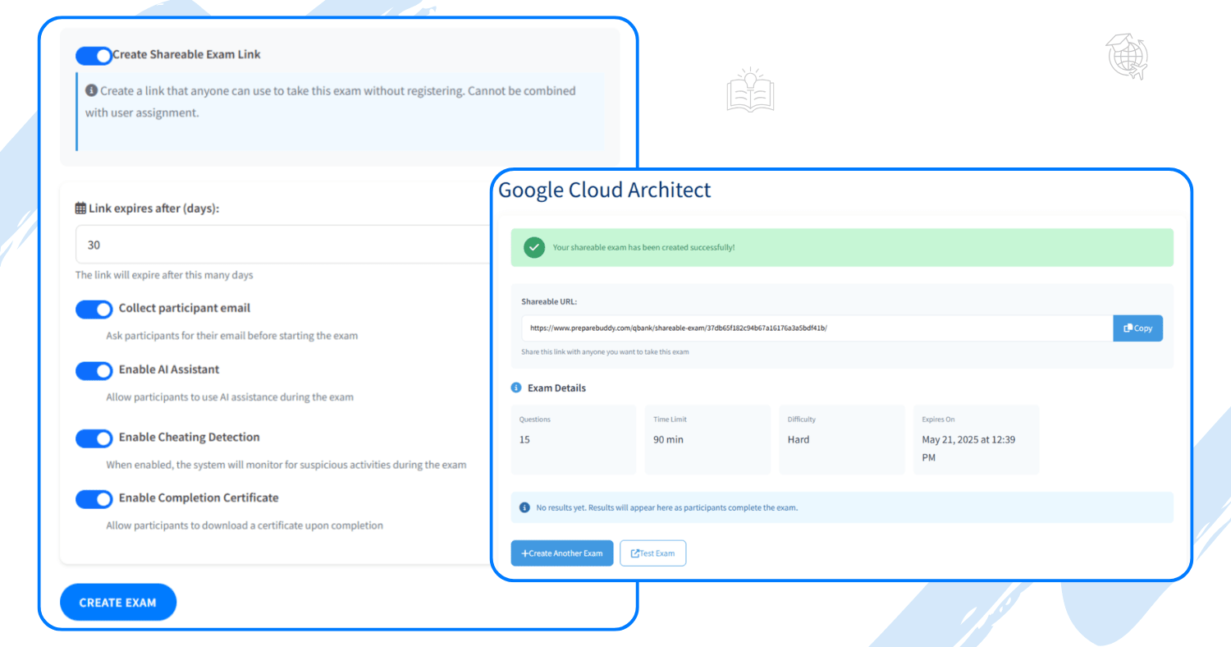Click the info icon in no results notice
Screen dimensions: 1231x647
[524, 507]
